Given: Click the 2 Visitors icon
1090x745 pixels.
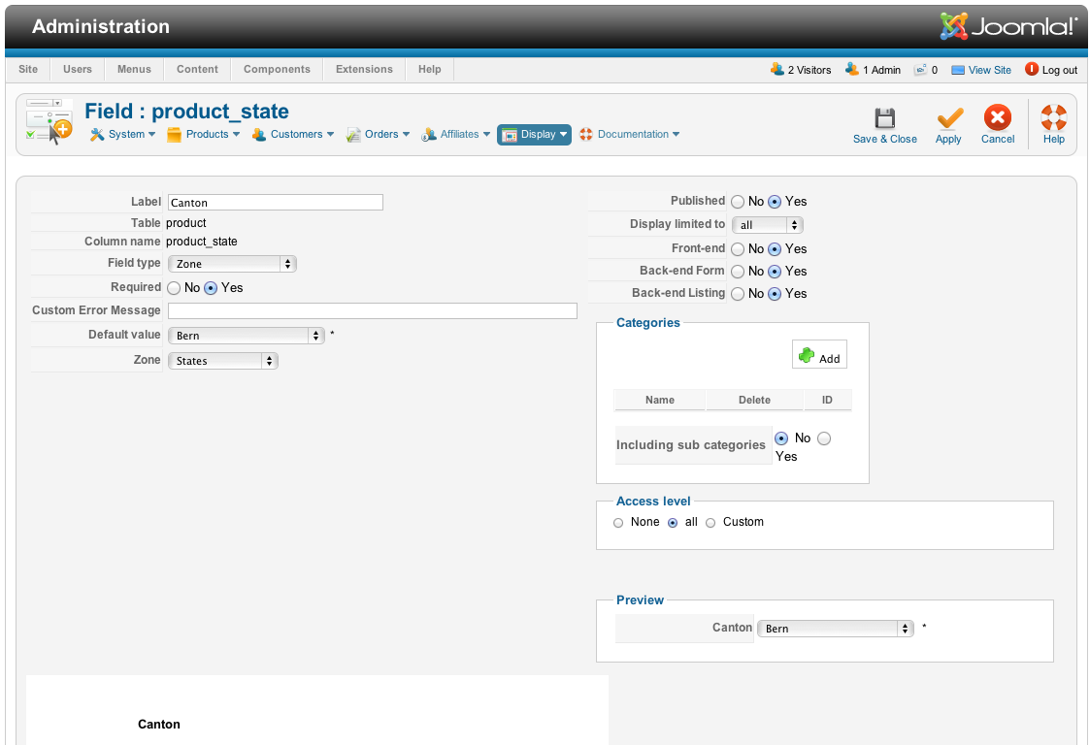Looking at the screenshot, I should point(777,69).
